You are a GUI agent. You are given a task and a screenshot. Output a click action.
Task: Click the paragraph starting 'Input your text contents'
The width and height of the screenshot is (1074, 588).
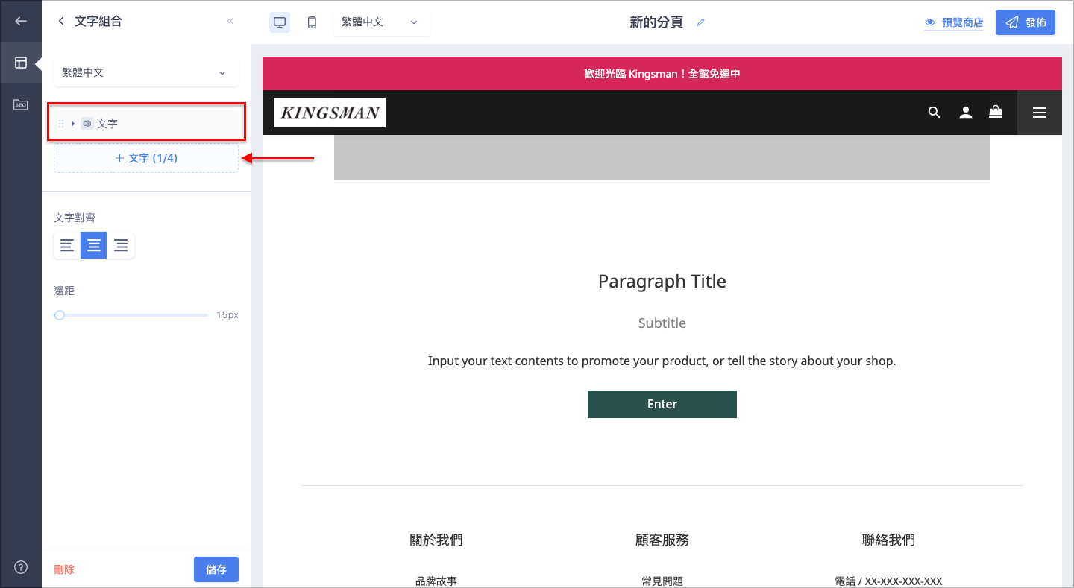coord(662,361)
